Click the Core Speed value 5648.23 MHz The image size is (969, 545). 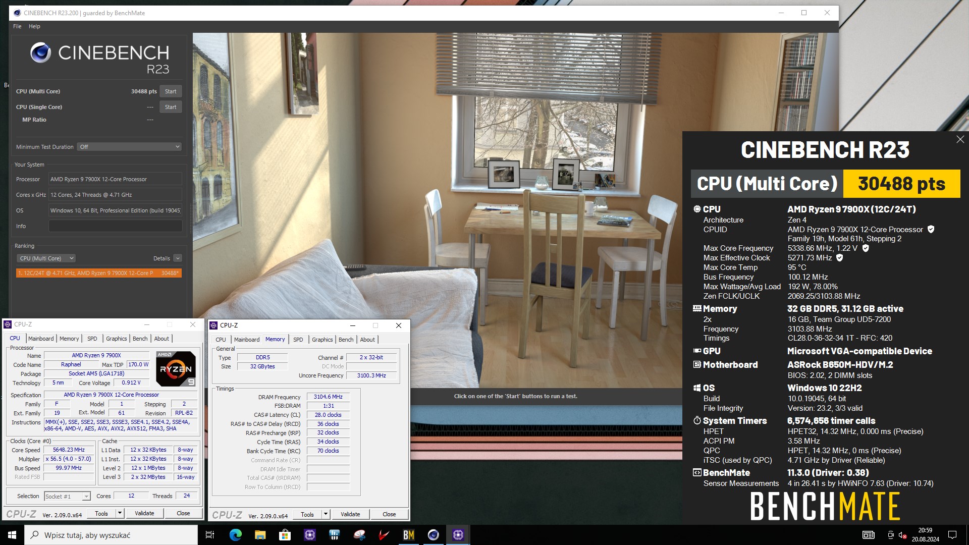coord(69,450)
